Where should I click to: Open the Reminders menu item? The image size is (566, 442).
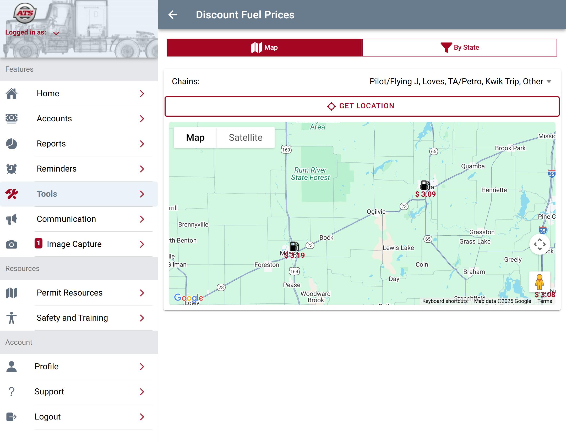(79, 169)
